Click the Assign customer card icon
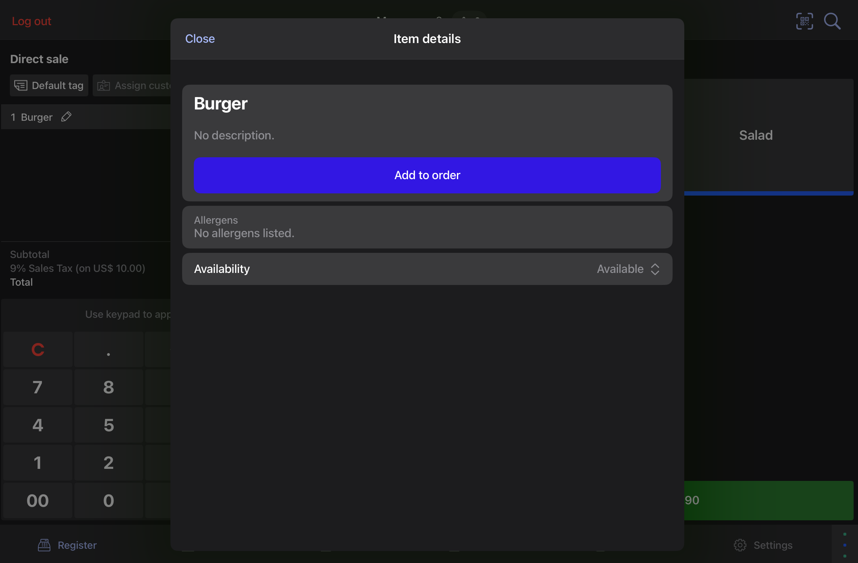This screenshot has width=858, height=563. coord(104,85)
